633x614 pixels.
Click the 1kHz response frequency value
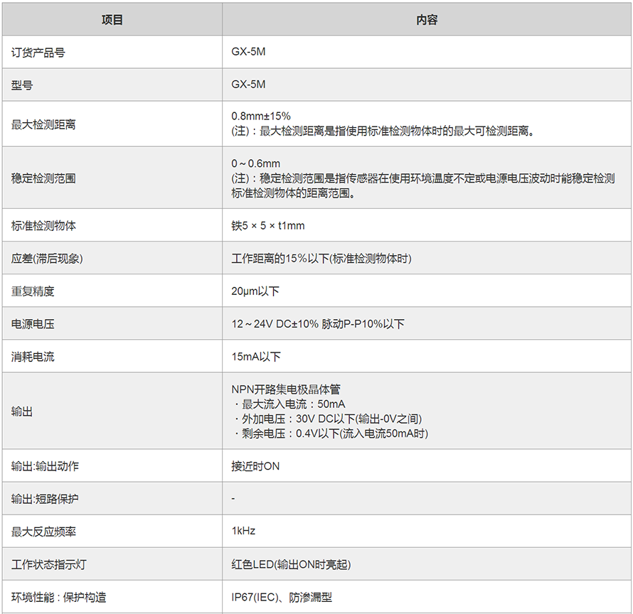(243, 531)
